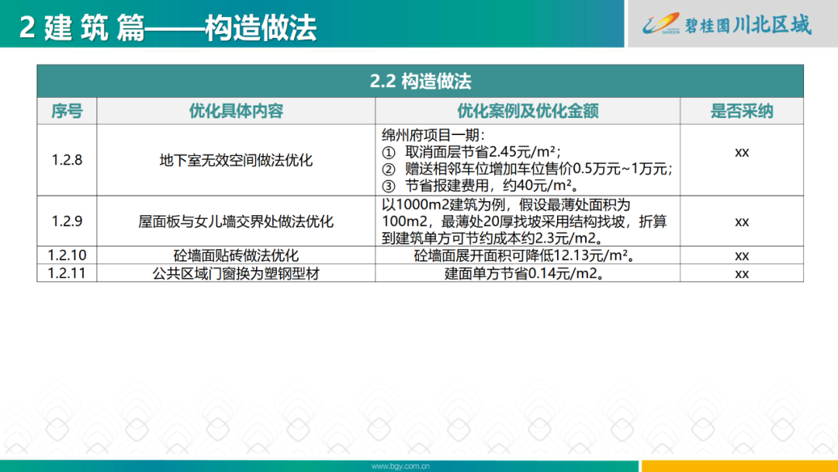Toggle adoption status xx for row 1.2.11
Viewport: 838px width, 472px height.
click(x=742, y=273)
